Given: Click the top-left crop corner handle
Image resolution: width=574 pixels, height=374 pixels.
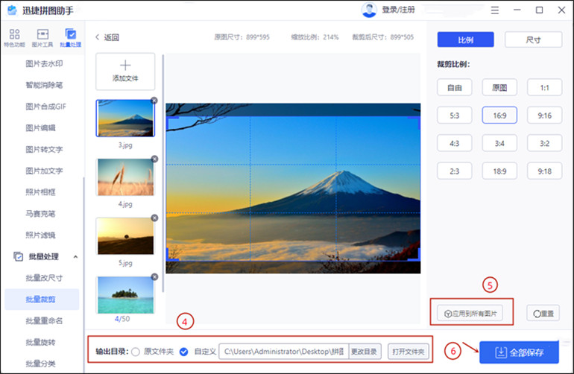Looking at the screenshot, I should tap(171, 122).
